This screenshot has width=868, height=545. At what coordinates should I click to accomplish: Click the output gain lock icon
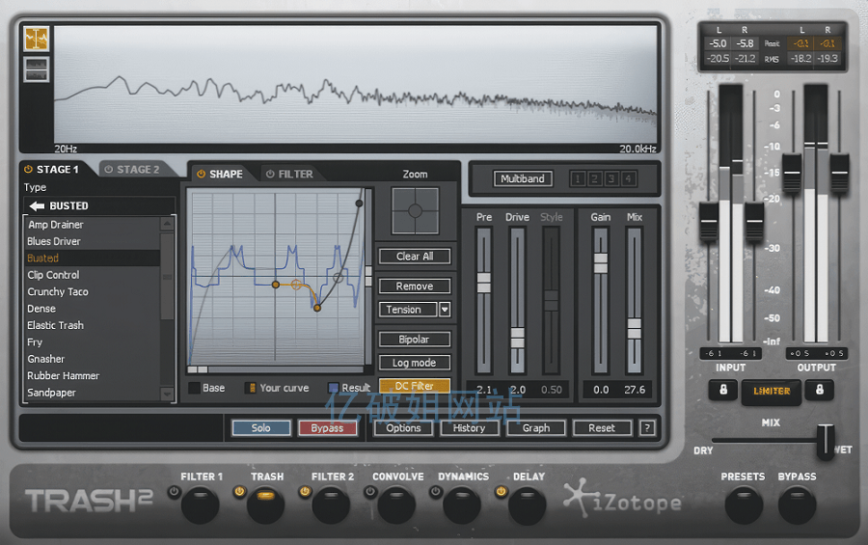click(818, 390)
